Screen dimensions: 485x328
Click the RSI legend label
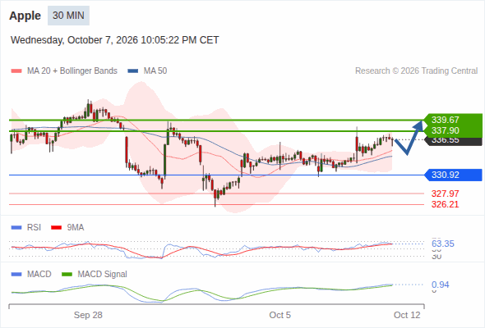(x=34, y=227)
